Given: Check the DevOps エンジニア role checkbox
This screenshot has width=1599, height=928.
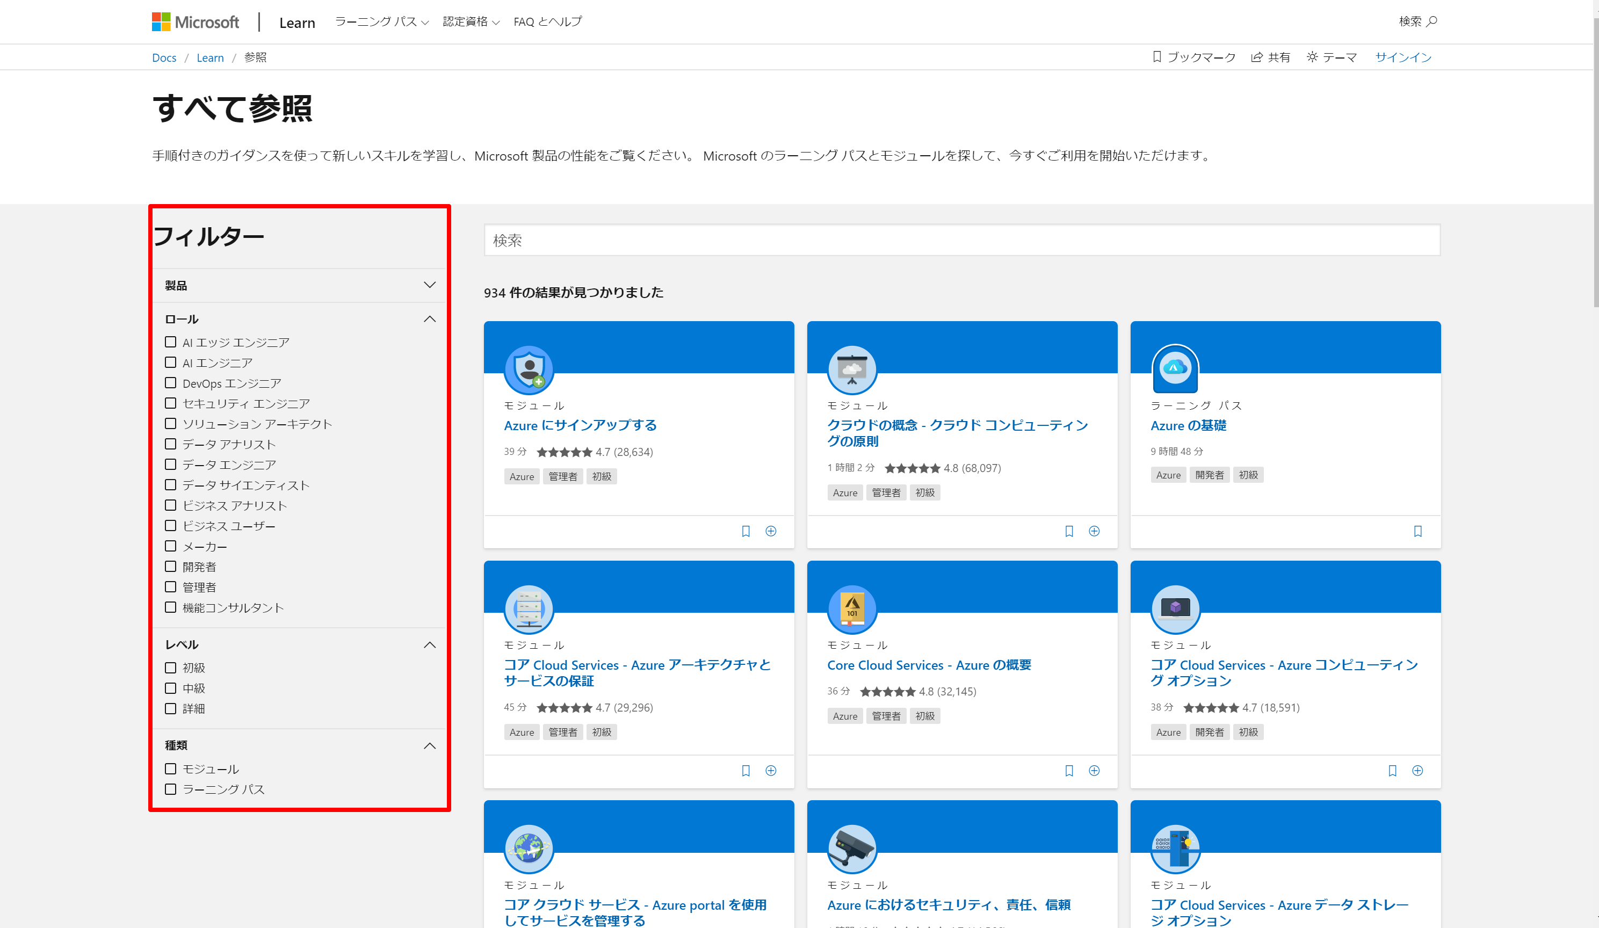Looking at the screenshot, I should (x=171, y=383).
